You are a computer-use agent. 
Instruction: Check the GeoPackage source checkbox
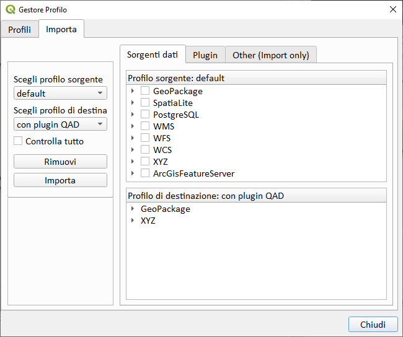coord(145,91)
